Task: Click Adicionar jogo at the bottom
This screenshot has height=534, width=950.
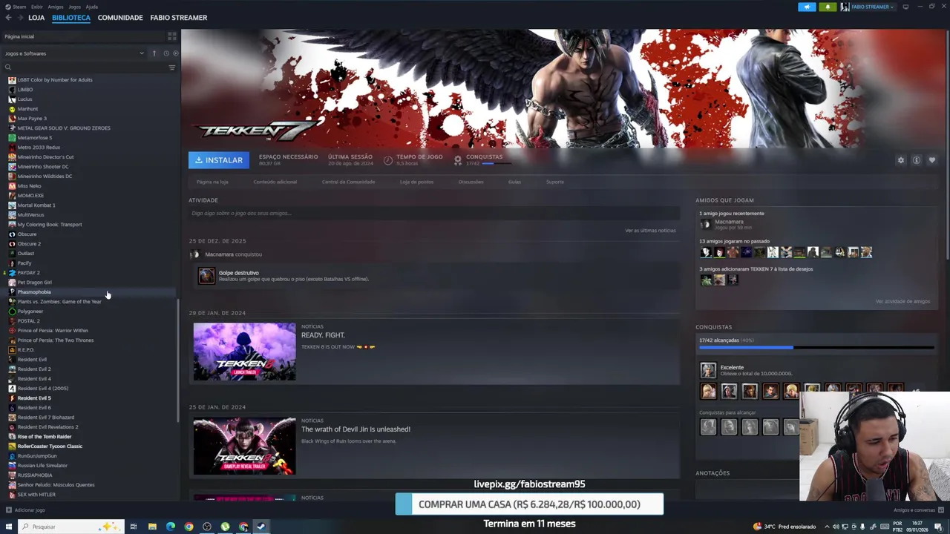Action: click(26, 510)
